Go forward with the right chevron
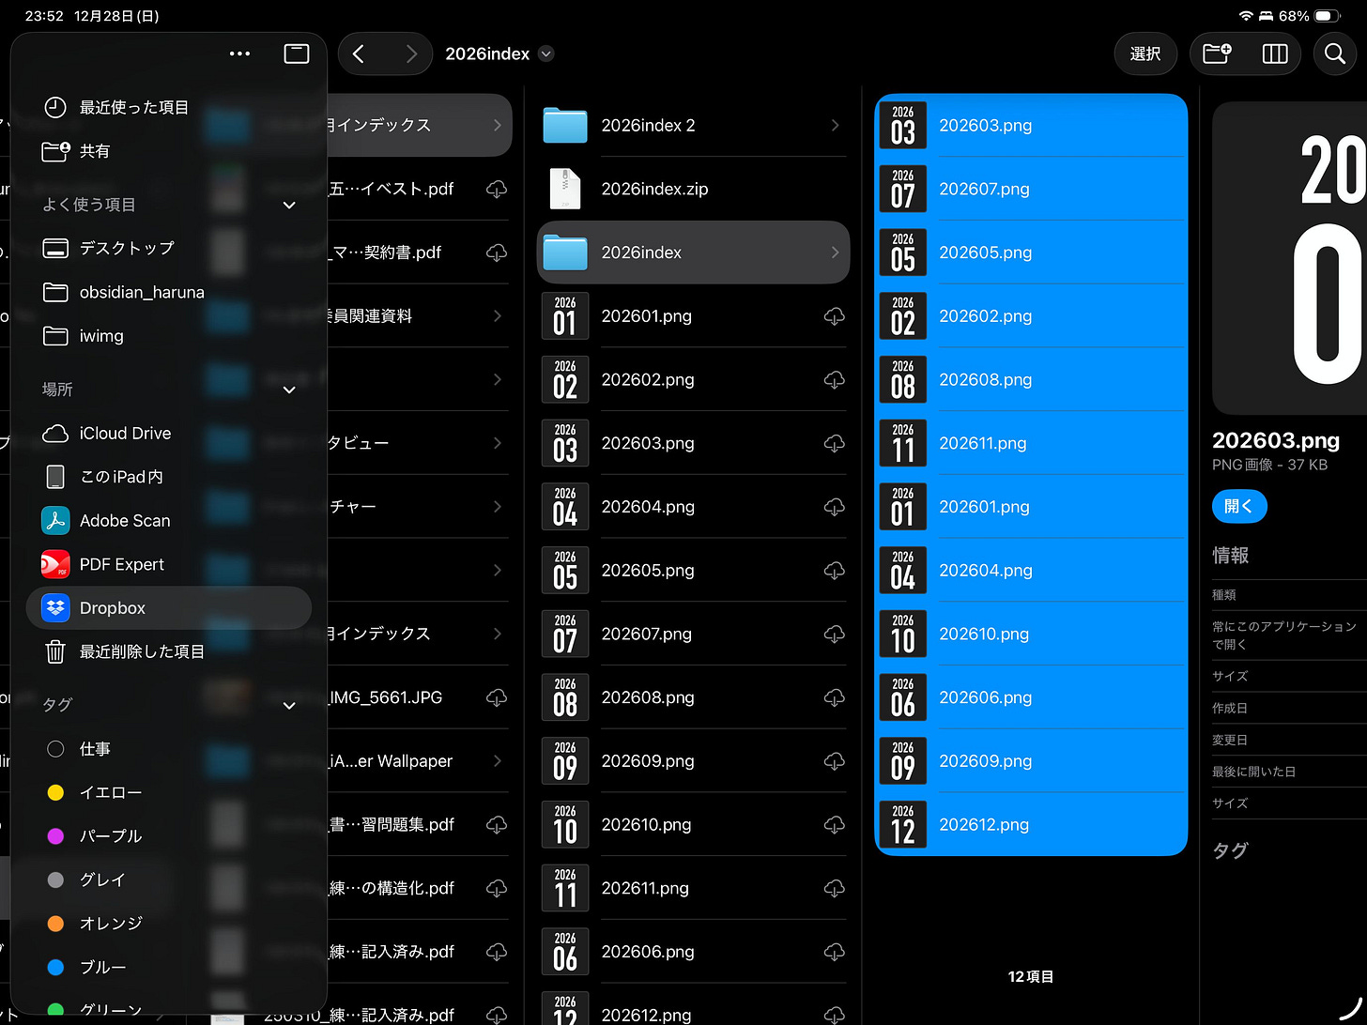Viewport: 1367px width, 1025px height. (411, 54)
